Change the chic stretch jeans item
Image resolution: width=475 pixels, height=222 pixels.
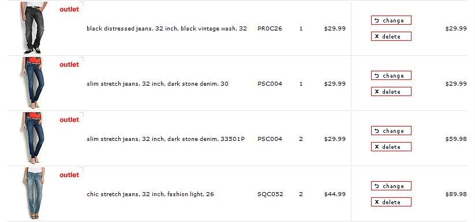tap(391, 186)
